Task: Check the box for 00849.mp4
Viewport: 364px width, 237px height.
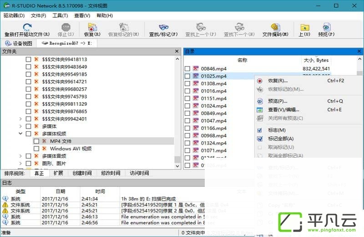Action: 187,113
